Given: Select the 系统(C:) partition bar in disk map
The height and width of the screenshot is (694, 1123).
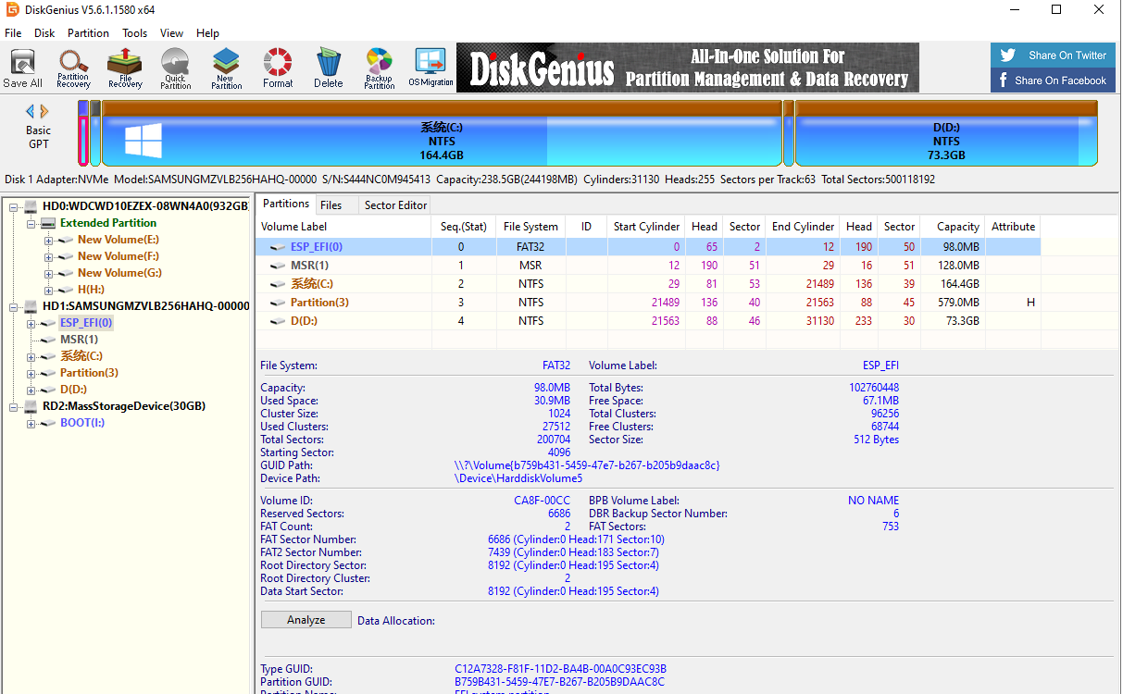Looking at the screenshot, I should point(442,133).
